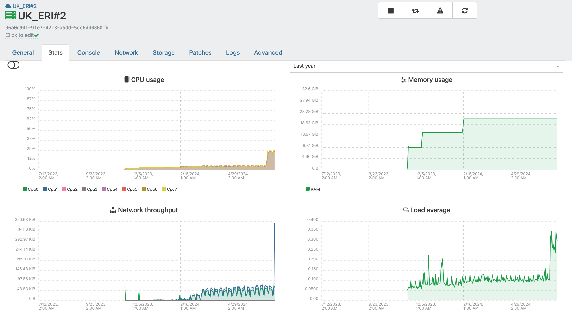Click the drive icon beside Load average
Screen dimensions: 572x310
[406, 210]
